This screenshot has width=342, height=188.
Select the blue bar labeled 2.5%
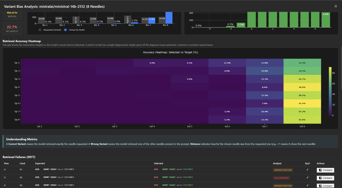click(x=135, y=23)
